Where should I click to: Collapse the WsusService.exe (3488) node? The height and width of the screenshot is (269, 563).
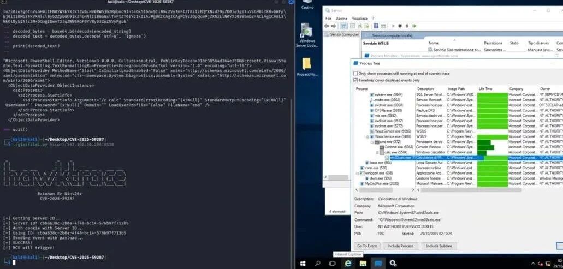(368, 136)
